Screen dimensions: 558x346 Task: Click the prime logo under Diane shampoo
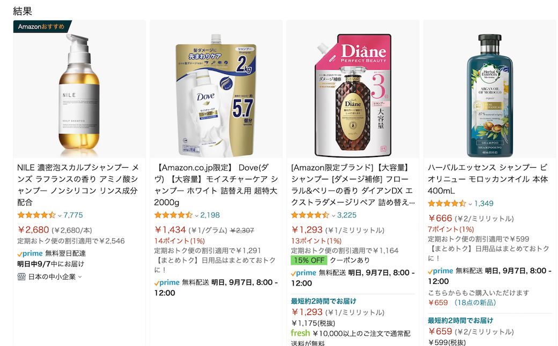[x=304, y=273]
